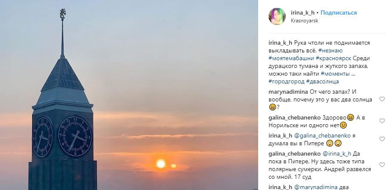
Task: Open the Krasnoyarsk location link
Action: [305, 21]
